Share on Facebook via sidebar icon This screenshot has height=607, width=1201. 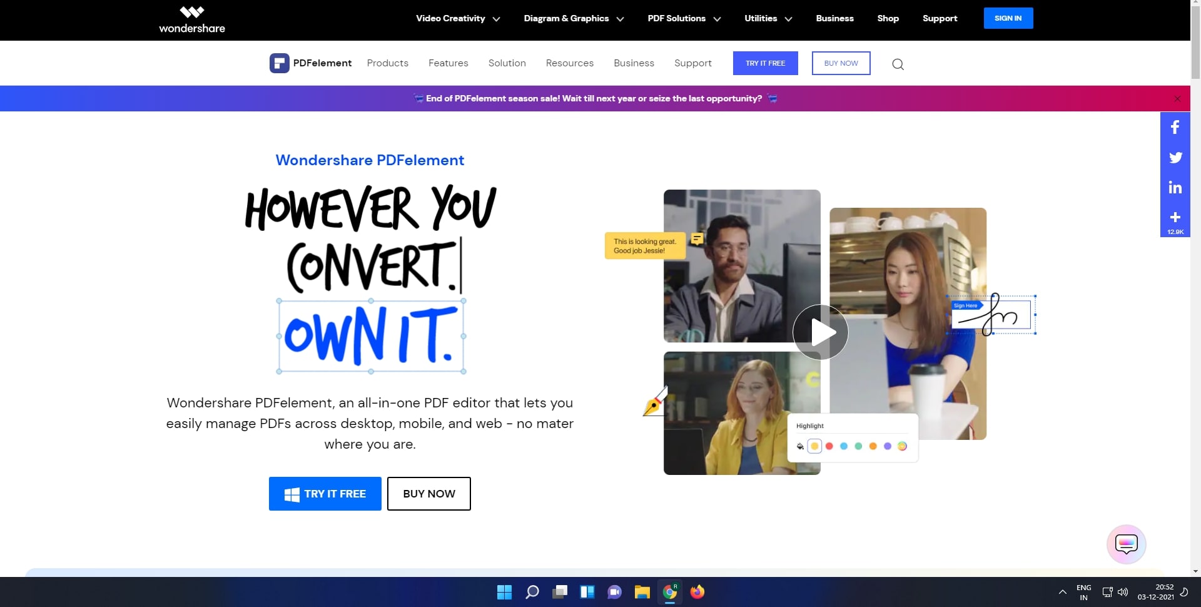(1175, 128)
